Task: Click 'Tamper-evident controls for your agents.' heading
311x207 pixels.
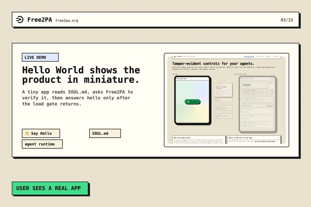Action: click(x=213, y=64)
